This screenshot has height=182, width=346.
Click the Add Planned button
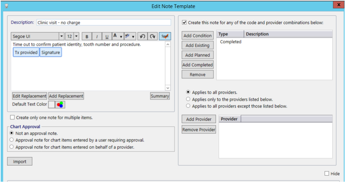(197, 55)
